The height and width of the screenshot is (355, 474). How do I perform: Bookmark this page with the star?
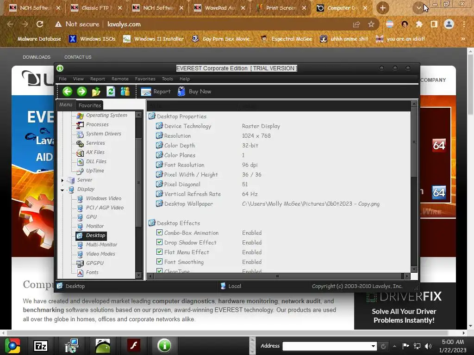pos(371,24)
